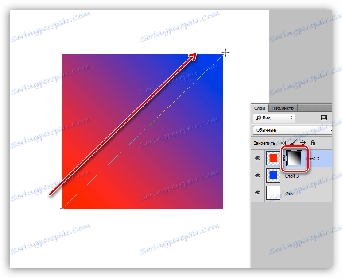
Task: Select the white Фон layer thumbnail
Action: click(x=273, y=193)
